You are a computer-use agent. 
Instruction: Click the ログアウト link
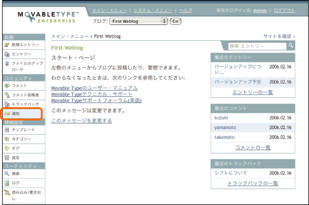coord(285,10)
